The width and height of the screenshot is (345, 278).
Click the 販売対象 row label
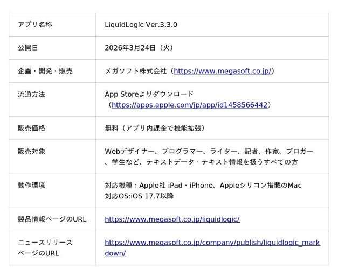(31, 151)
